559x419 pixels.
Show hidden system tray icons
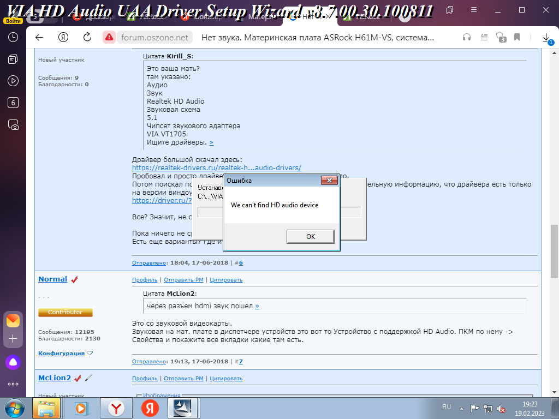click(462, 408)
